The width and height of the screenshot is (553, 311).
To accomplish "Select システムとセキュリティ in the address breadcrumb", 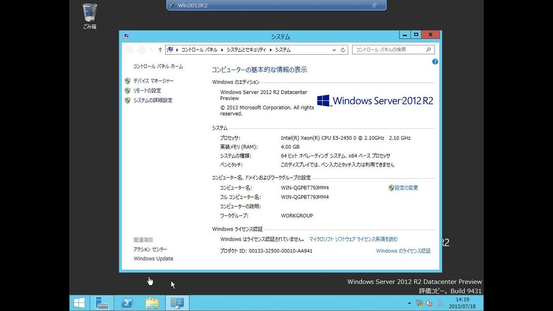I will pyautogui.click(x=246, y=50).
